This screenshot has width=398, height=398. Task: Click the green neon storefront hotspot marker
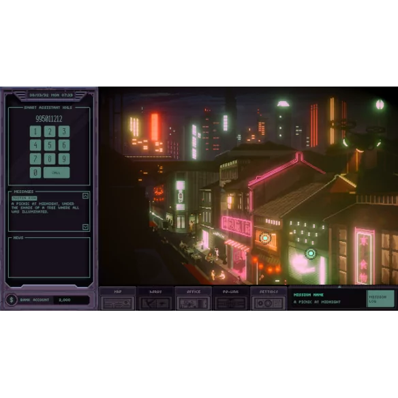point(311,254)
